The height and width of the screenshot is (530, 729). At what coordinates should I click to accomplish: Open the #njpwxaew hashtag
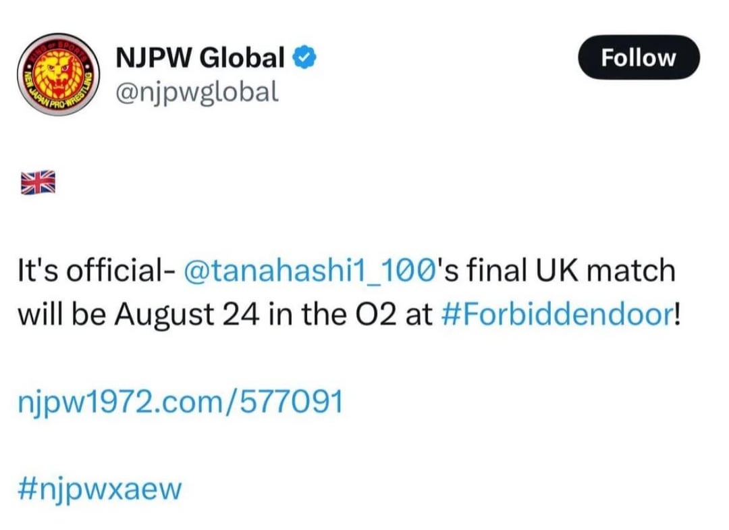(99, 489)
